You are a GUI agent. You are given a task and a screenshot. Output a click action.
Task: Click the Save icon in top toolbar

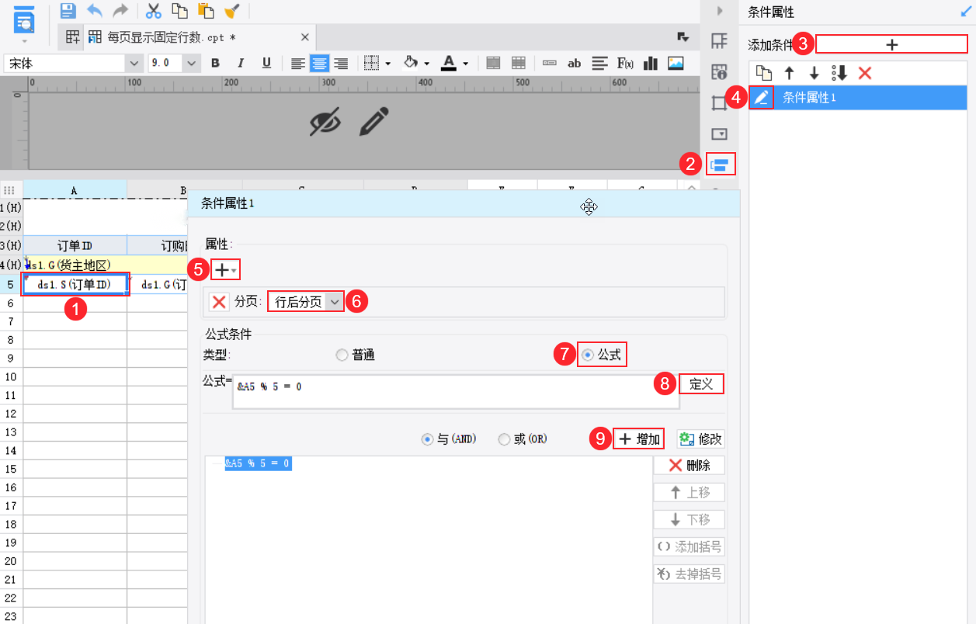(68, 11)
